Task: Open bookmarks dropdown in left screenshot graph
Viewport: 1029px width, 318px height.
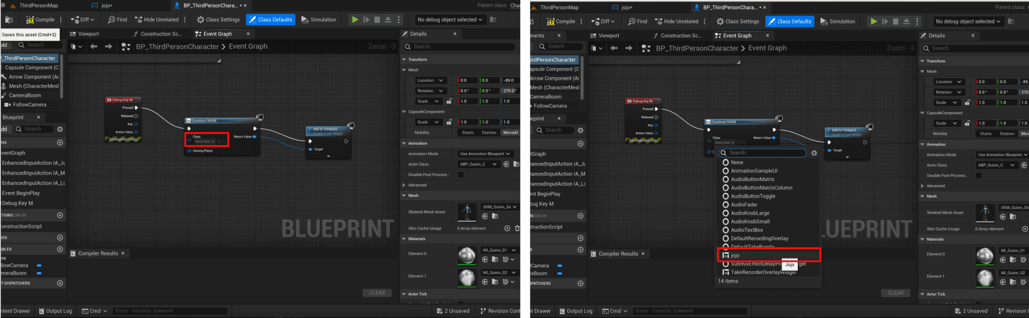Action: point(76,46)
